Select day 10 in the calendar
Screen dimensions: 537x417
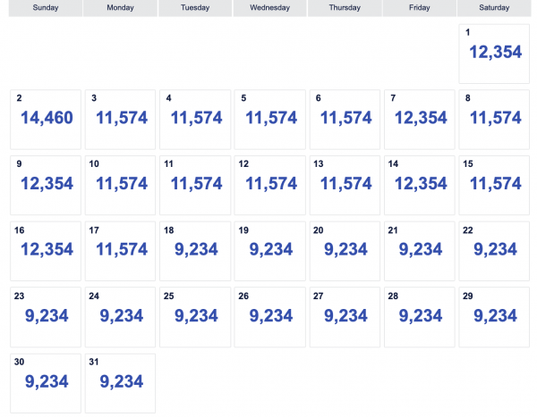(120, 184)
